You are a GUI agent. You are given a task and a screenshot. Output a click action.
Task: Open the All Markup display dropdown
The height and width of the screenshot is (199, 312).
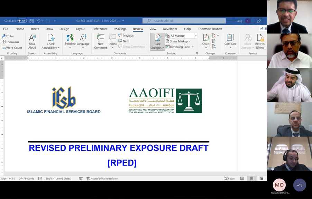195,36
